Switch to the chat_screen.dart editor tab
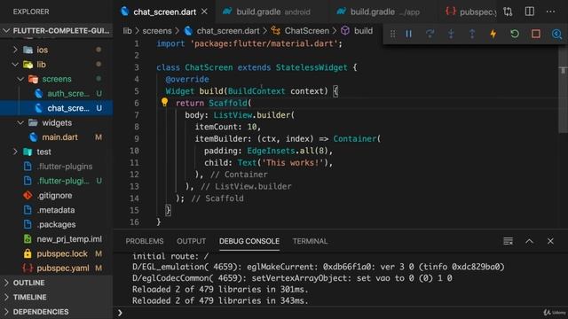Image resolution: width=568 pixels, height=319 pixels. pyautogui.click(x=164, y=12)
